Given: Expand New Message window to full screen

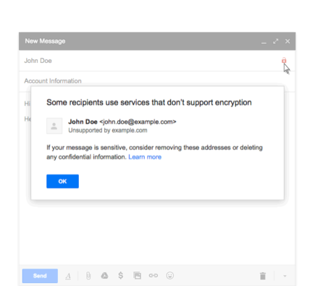Looking at the screenshot, I should pos(276,41).
